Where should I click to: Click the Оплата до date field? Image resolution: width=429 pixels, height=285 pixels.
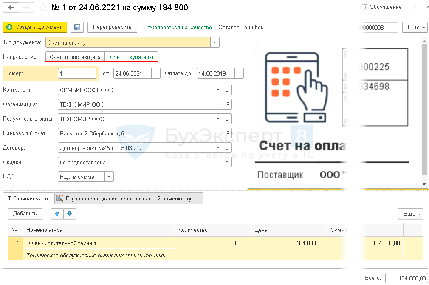pyautogui.click(x=216, y=73)
